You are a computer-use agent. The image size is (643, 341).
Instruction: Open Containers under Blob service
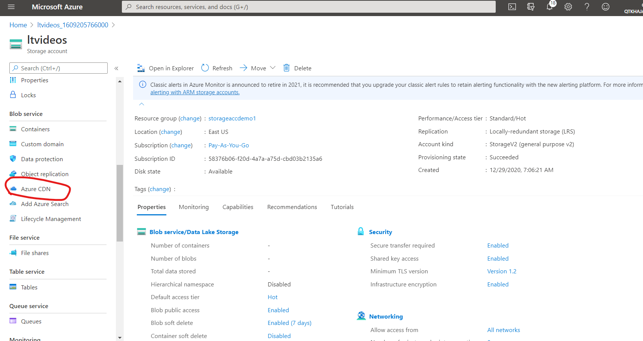tap(35, 129)
